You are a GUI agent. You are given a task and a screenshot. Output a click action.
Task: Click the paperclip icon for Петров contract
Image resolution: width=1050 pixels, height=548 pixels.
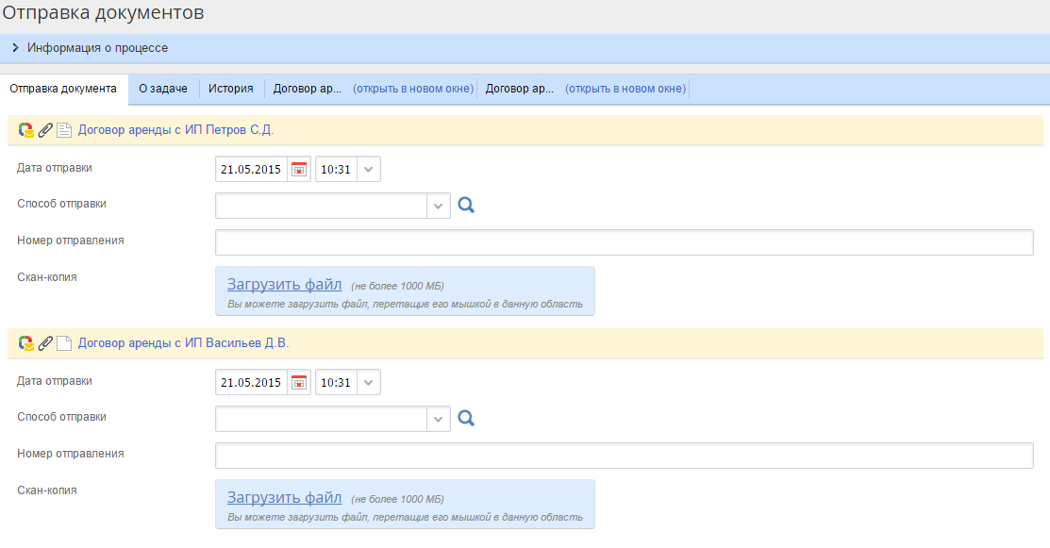coord(45,130)
